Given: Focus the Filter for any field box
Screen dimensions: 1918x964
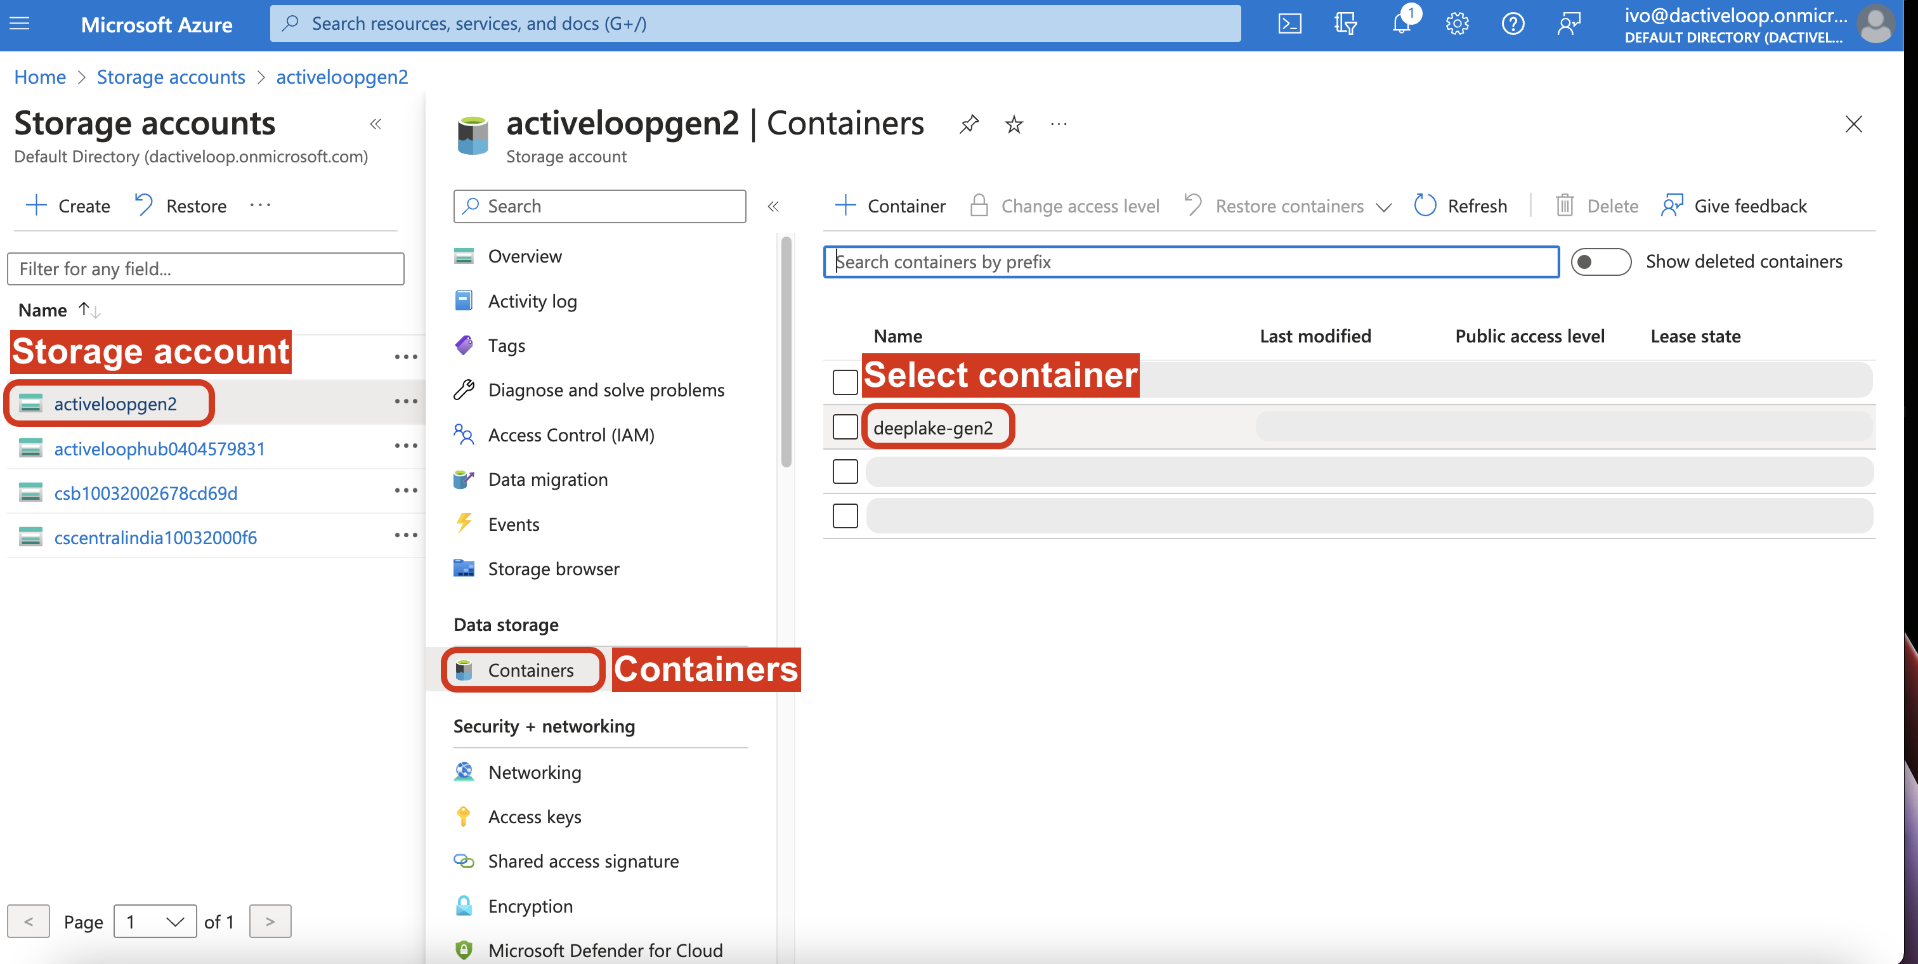Looking at the screenshot, I should pyautogui.click(x=205, y=269).
